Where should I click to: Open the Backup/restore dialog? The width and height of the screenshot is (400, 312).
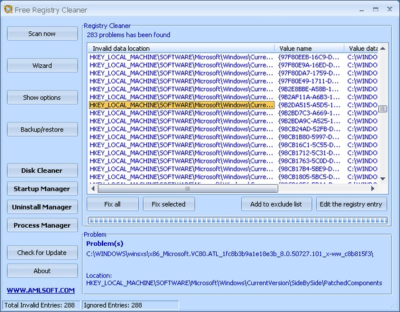(x=42, y=129)
